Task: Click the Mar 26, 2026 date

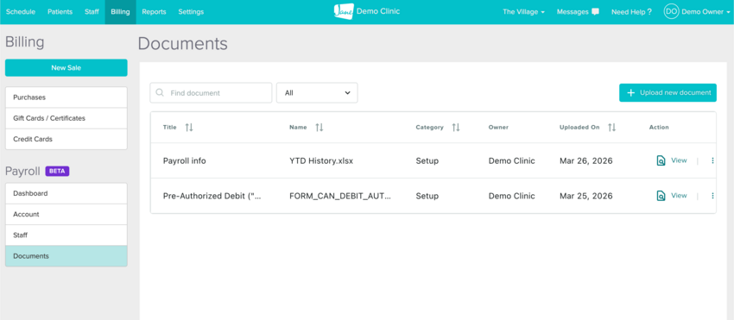Action: tap(586, 160)
